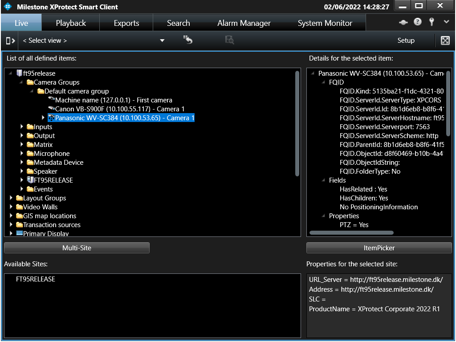
Task: Open the Exports tab
Action: point(126,23)
